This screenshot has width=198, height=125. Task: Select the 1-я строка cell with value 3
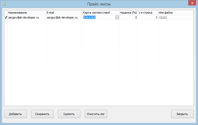point(148,17)
